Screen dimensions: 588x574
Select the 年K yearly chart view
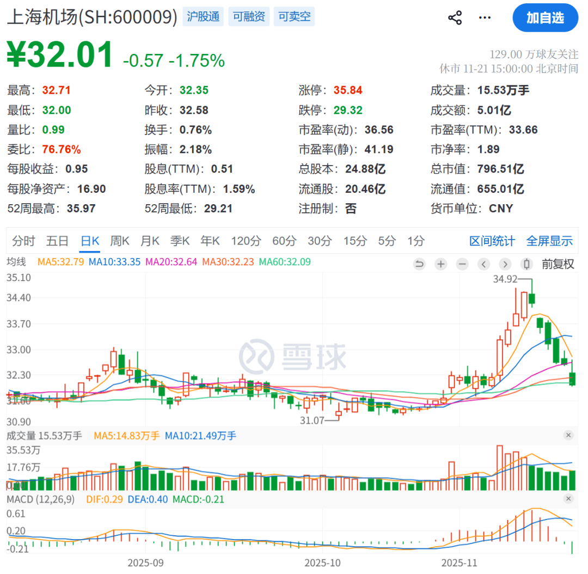pyautogui.click(x=210, y=241)
